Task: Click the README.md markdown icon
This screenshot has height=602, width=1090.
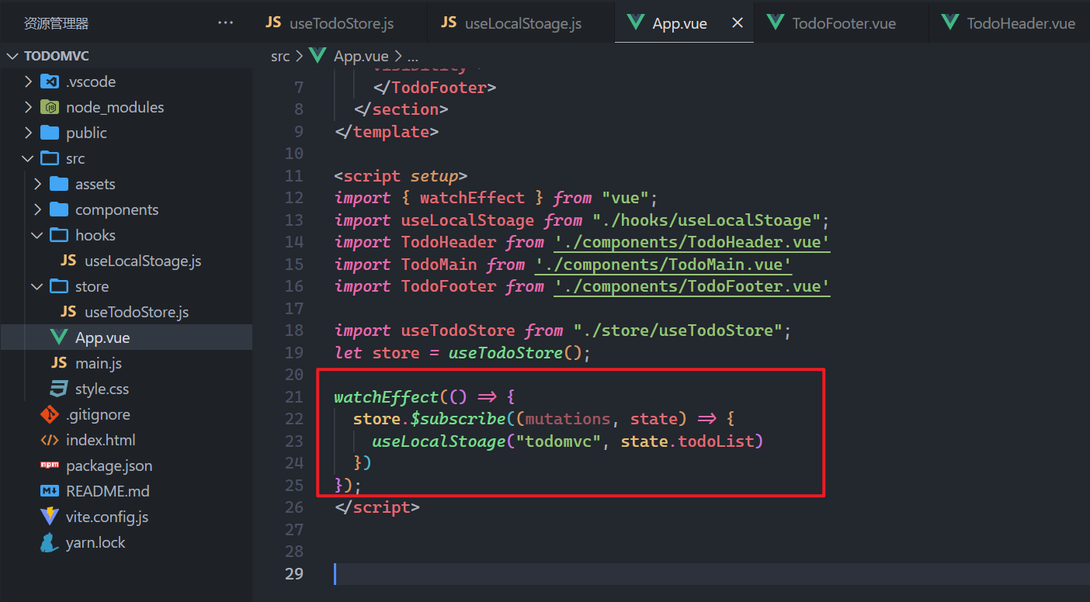Action: click(x=50, y=492)
